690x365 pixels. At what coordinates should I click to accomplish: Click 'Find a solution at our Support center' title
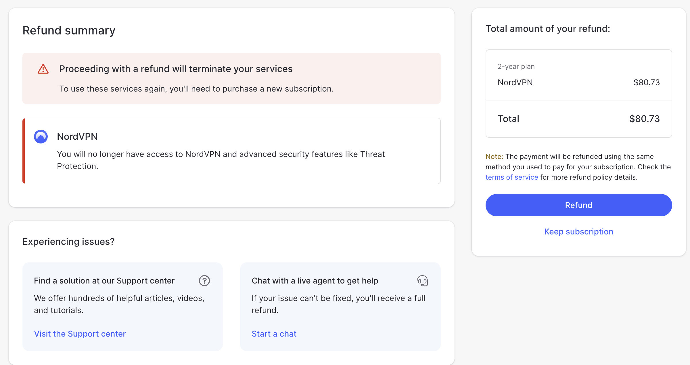point(104,281)
